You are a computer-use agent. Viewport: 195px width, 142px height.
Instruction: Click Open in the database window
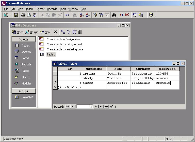coord(18,32)
